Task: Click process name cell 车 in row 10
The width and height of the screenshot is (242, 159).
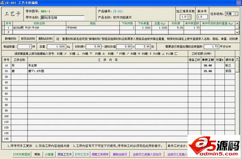Action: pos(19,66)
